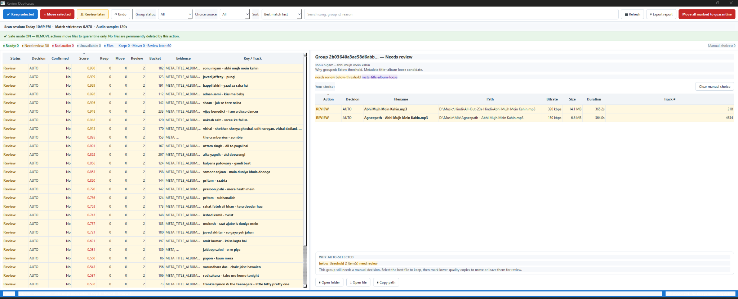Click the Copy path button
Screen dimensions: 738x299
tap(386, 282)
